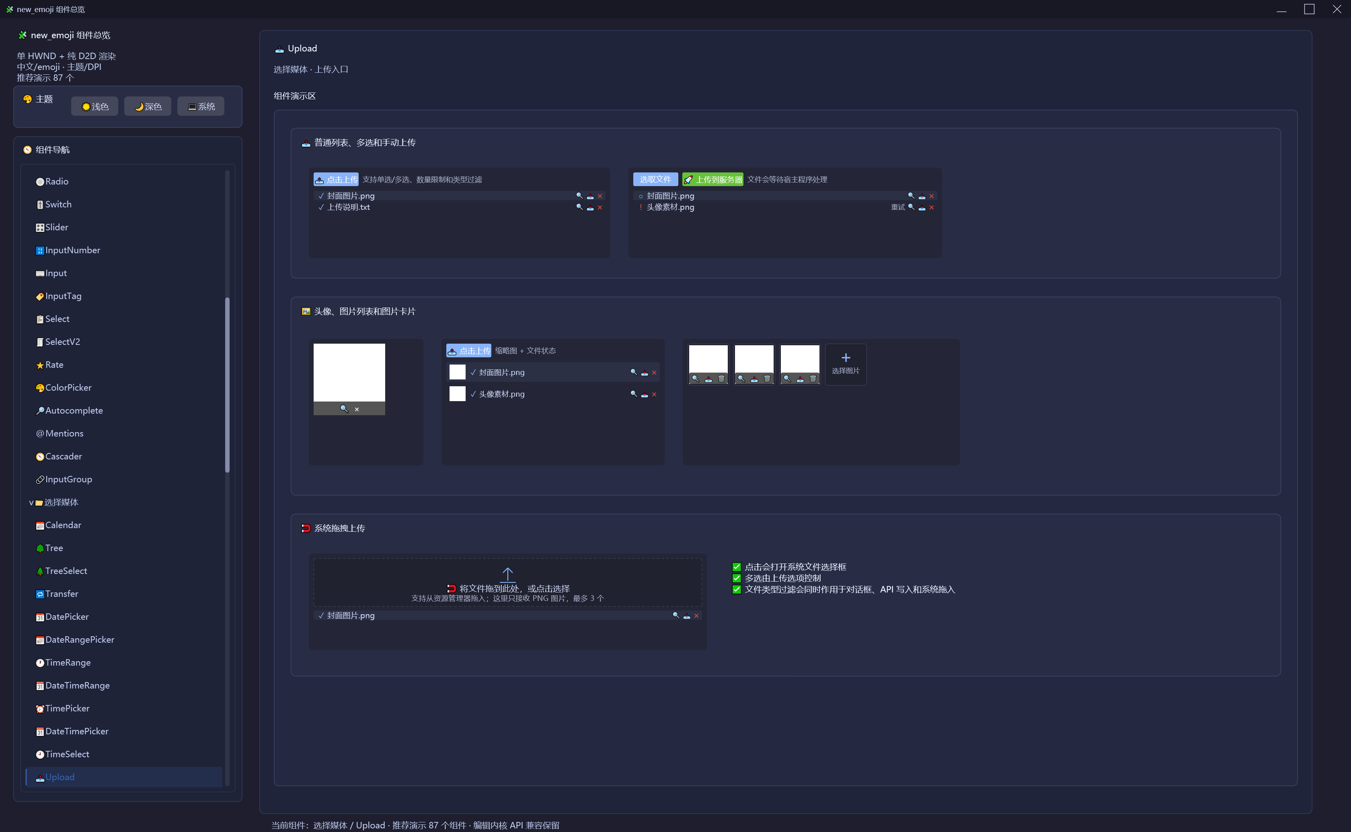Viewport: 1351px width, 832px height.
Task: Select TimeSelect in the navigation tree
Action: (x=124, y=754)
